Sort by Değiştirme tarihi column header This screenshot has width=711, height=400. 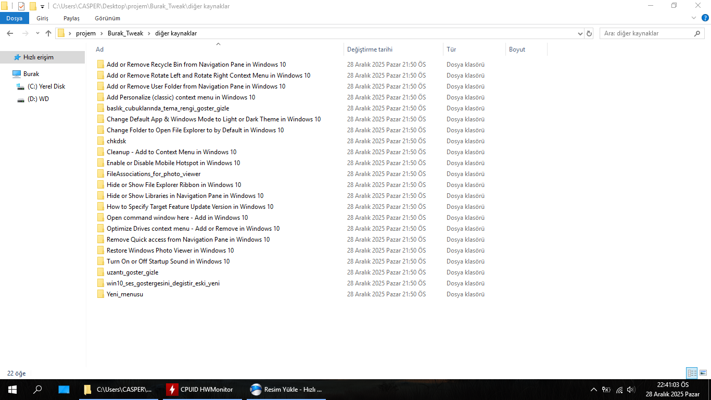click(393, 49)
